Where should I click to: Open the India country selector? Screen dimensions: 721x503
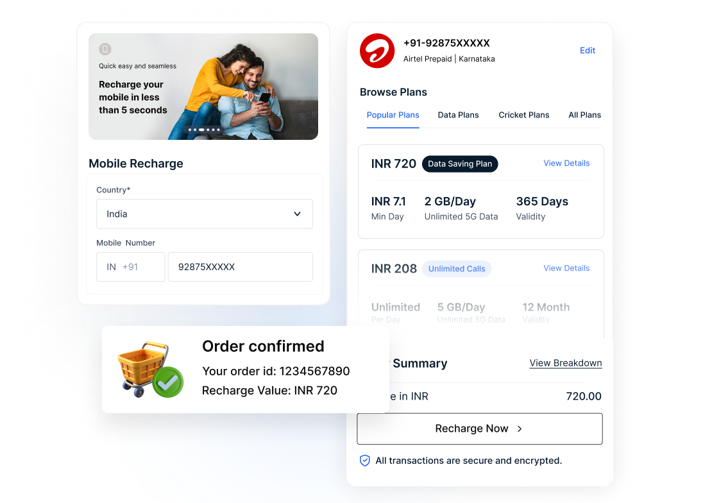[x=204, y=214]
